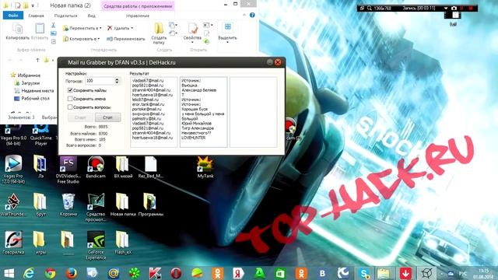Expand the 'Удалить' dropdown arrow
The image size is (498, 280).
pyautogui.click(x=132, y=28)
